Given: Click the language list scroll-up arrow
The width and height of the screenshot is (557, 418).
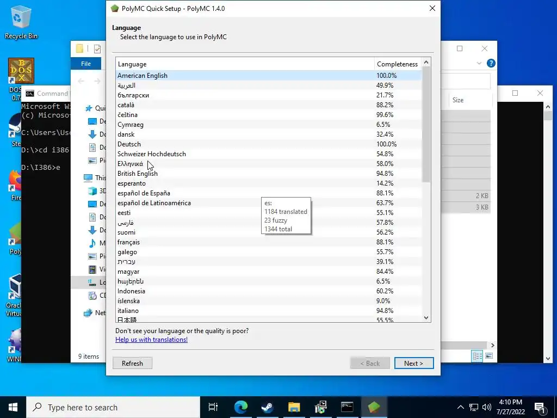Looking at the screenshot, I should tap(426, 62).
